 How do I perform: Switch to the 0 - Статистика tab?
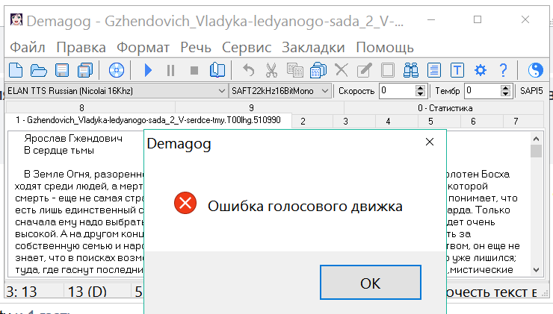(x=445, y=107)
